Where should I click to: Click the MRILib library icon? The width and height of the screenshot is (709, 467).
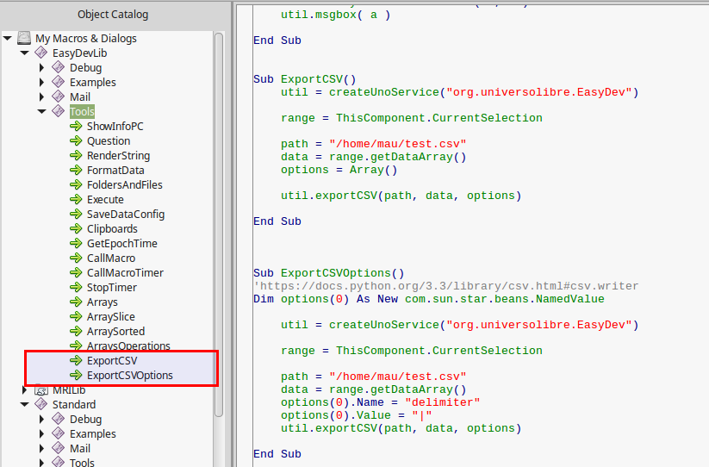click(40, 390)
